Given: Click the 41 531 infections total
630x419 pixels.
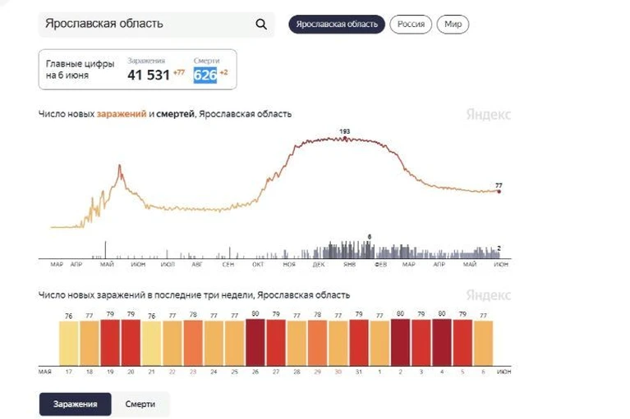Looking at the screenshot, I should point(149,75).
